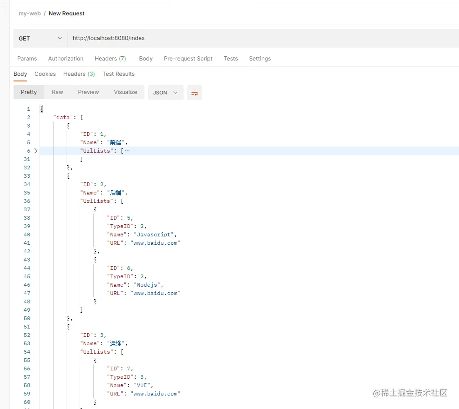459x409 pixels.
Task: Open the response Headers (3) tab
Action: click(79, 74)
